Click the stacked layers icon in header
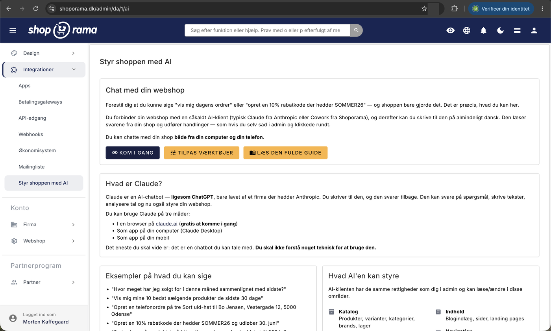This screenshot has width=551, height=331. coord(518,30)
